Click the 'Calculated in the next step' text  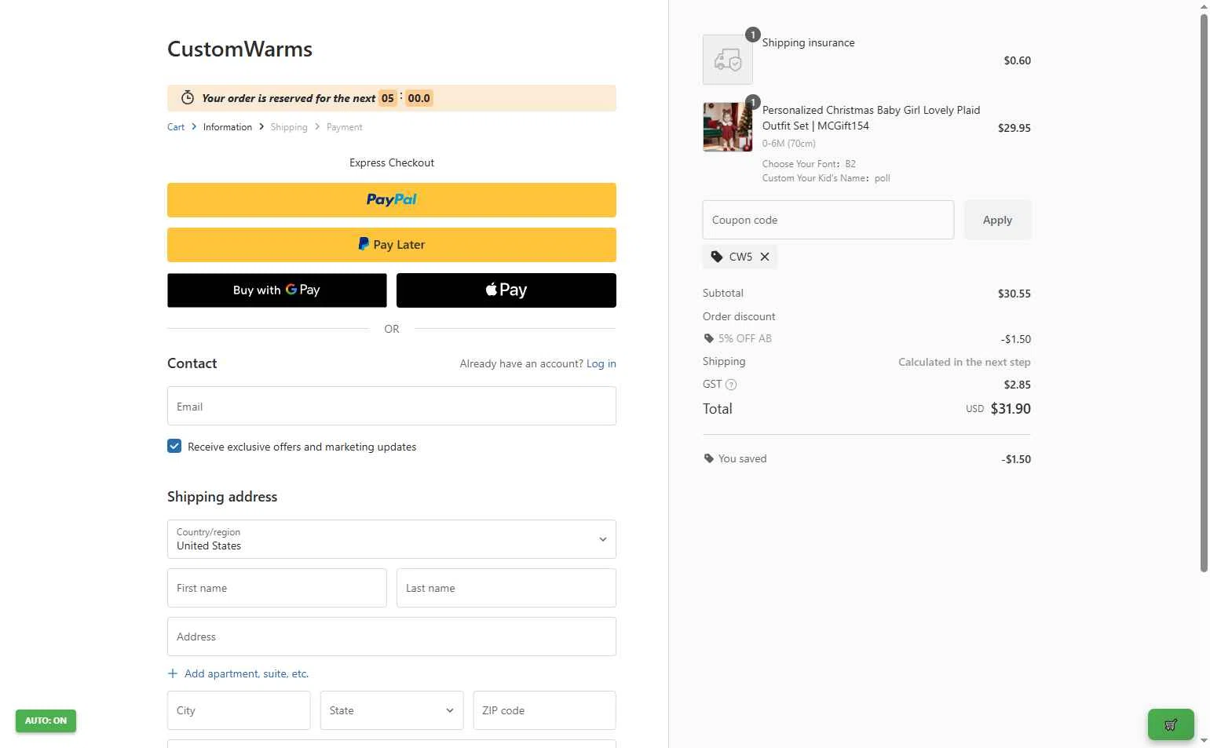[x=964, y=362]
